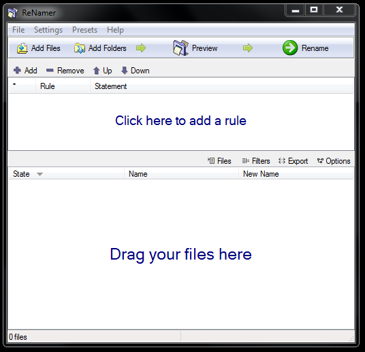Click the rule checkmark column header

coord(22,86)
